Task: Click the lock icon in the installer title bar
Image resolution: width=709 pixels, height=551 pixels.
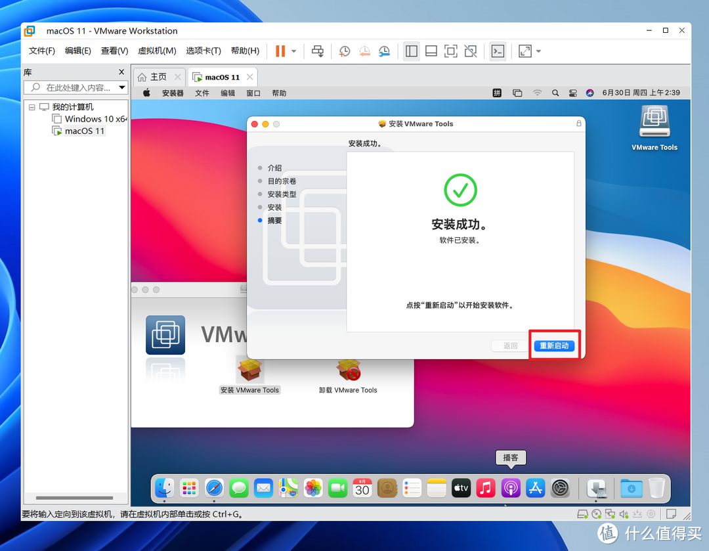Action: pyautogui.click(x=579, y=123)
